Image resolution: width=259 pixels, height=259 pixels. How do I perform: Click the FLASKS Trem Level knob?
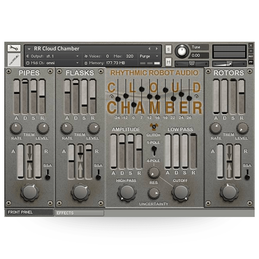point(94,128)
